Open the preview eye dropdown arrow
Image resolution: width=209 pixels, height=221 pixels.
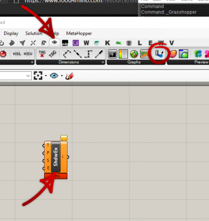coord(62,76)
